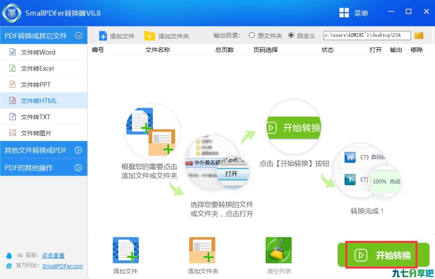Click the TXT document icon in the sidebar
This screenshot has height=279, width=435.
point(13,117)
